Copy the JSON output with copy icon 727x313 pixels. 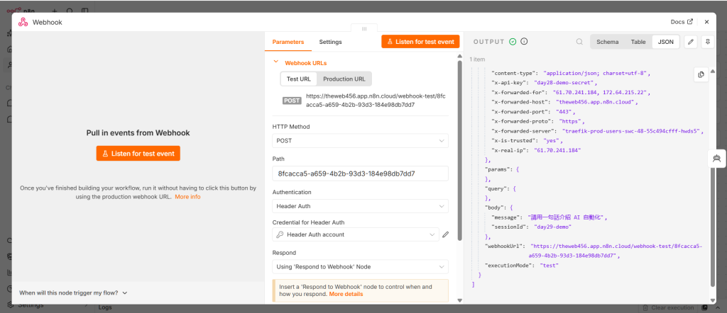[x=701, y=74]
